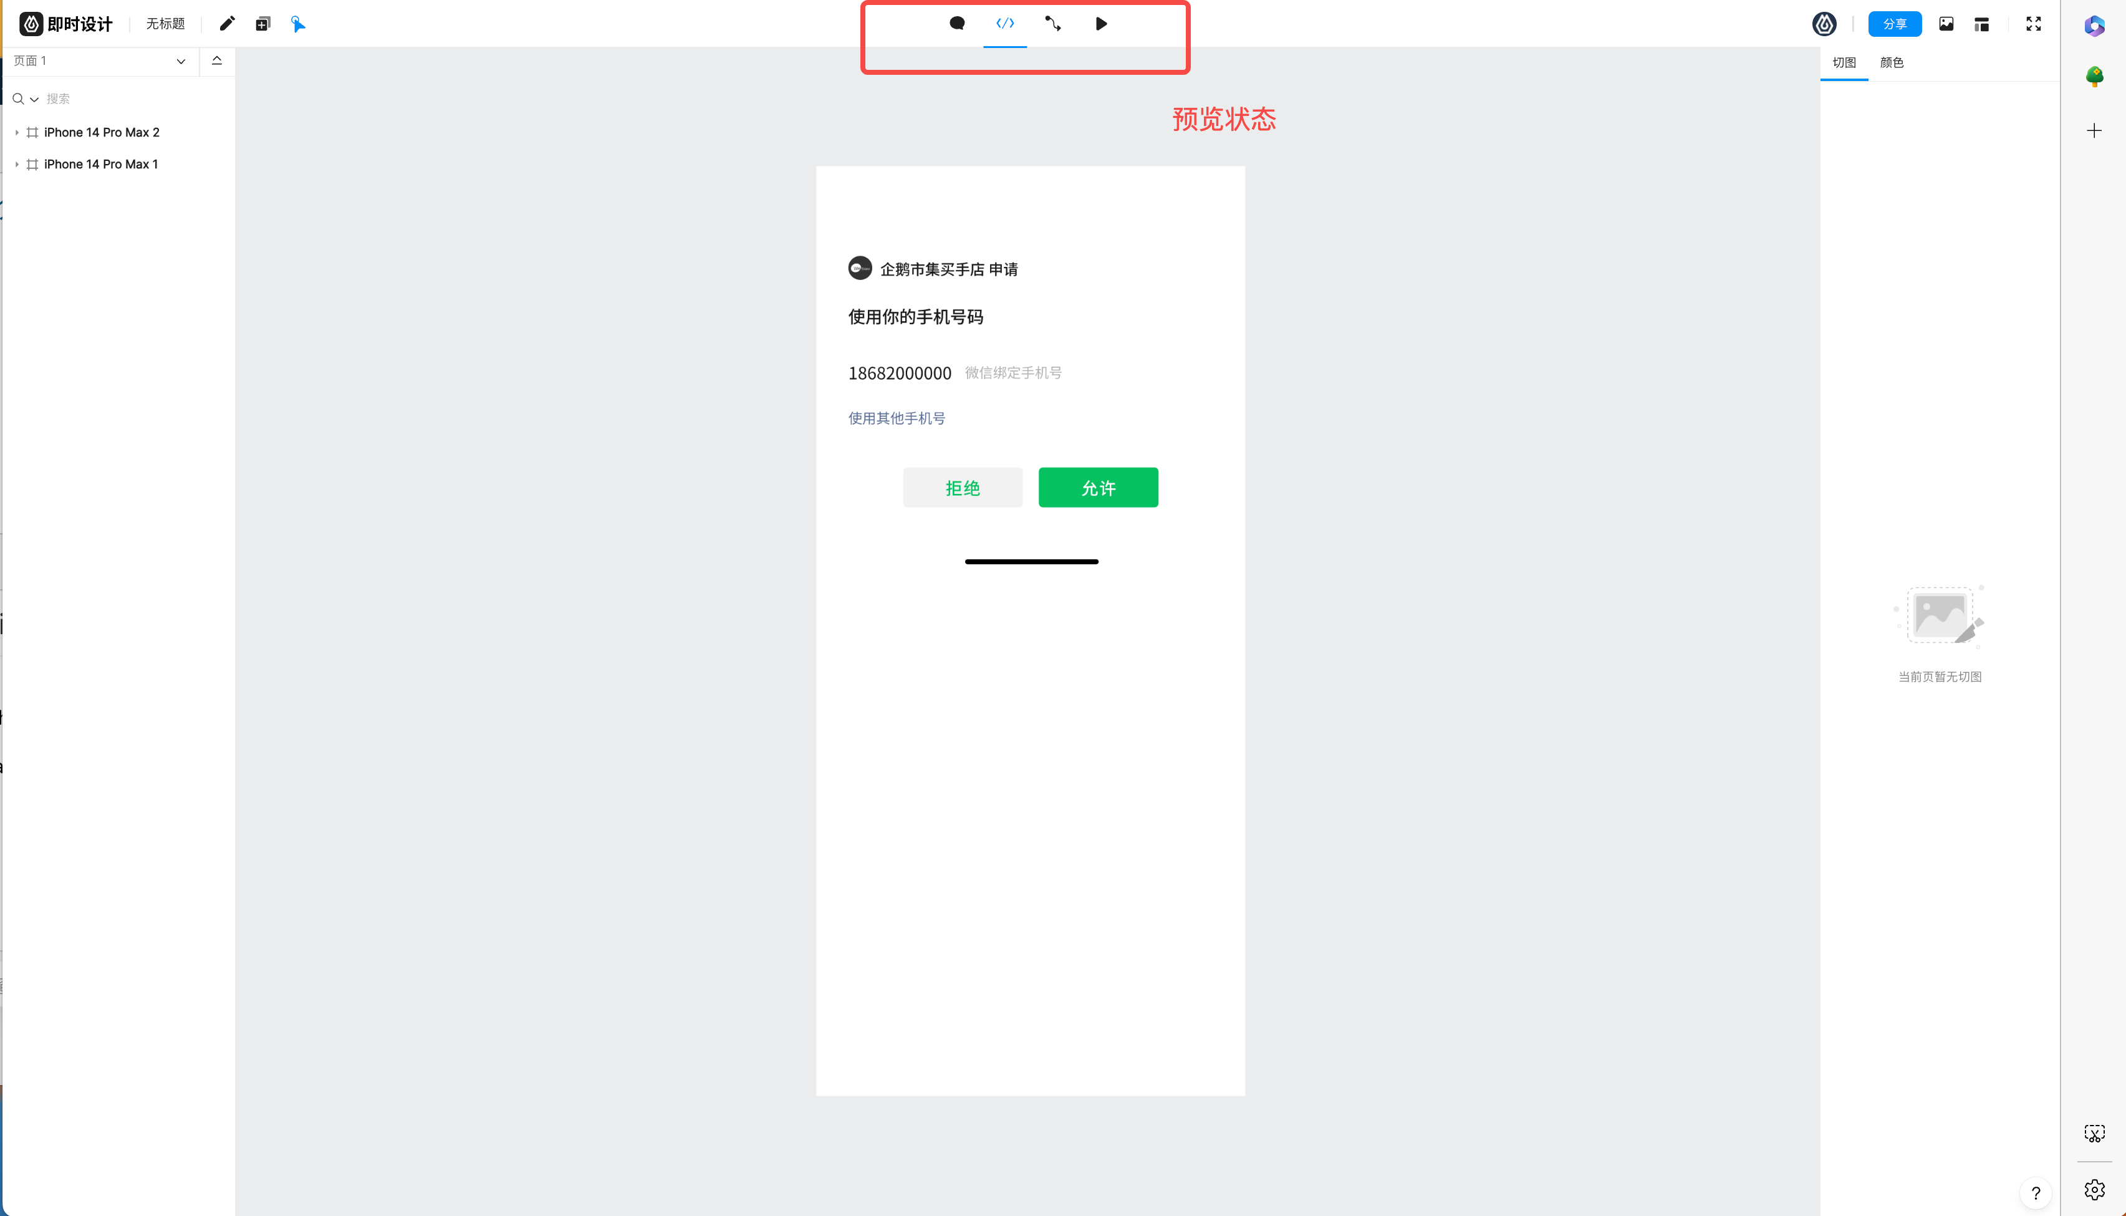Open prototype flow connection icon
This screenshot has height=1216, width=2126.
click(1054, 24)
